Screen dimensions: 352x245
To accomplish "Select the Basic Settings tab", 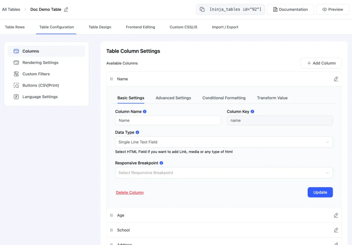I will tap(131, 98).
